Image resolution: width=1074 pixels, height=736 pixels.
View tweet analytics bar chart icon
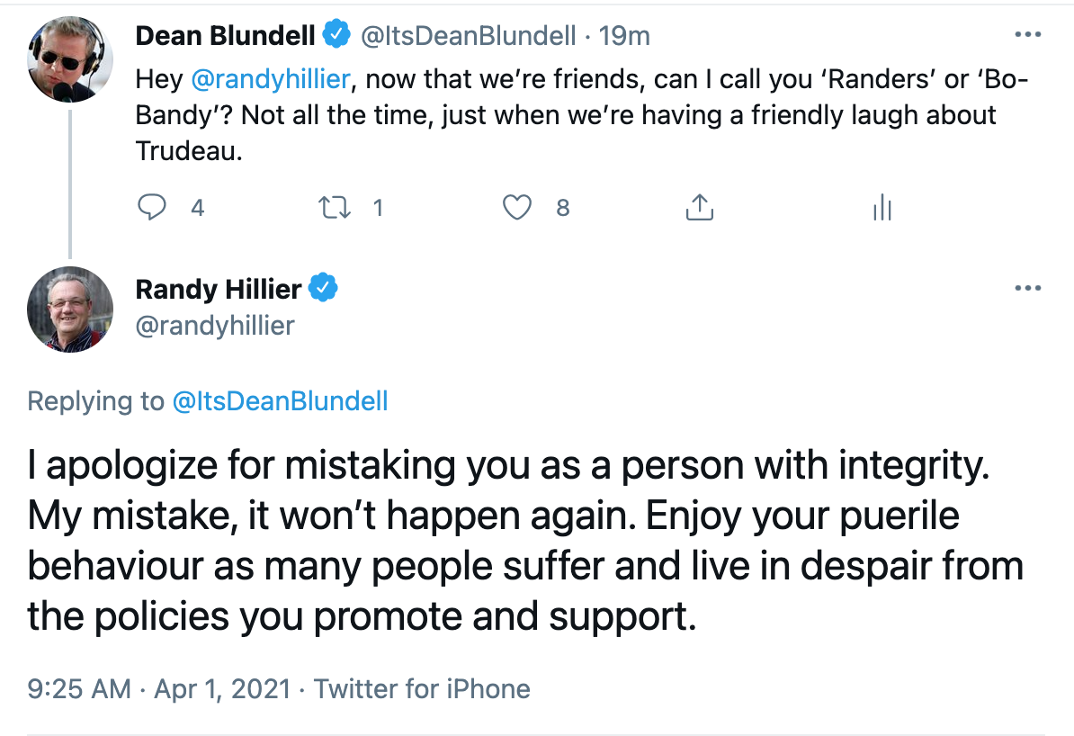point(882,207)
